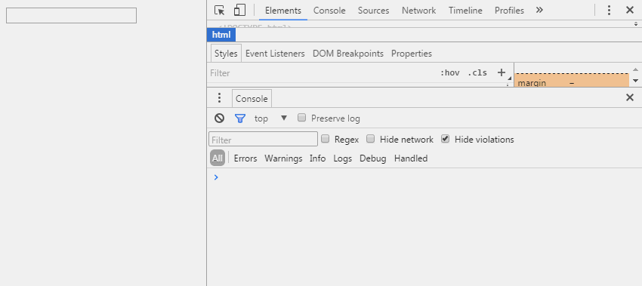The image size is (642, 286).
Task: Switch to the Elements tab
Action: pyautogui.click(x=283, y=11)
